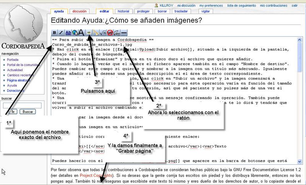Open the mi discusión link
Screen dimensions: 306x185
tap(186, 6)
